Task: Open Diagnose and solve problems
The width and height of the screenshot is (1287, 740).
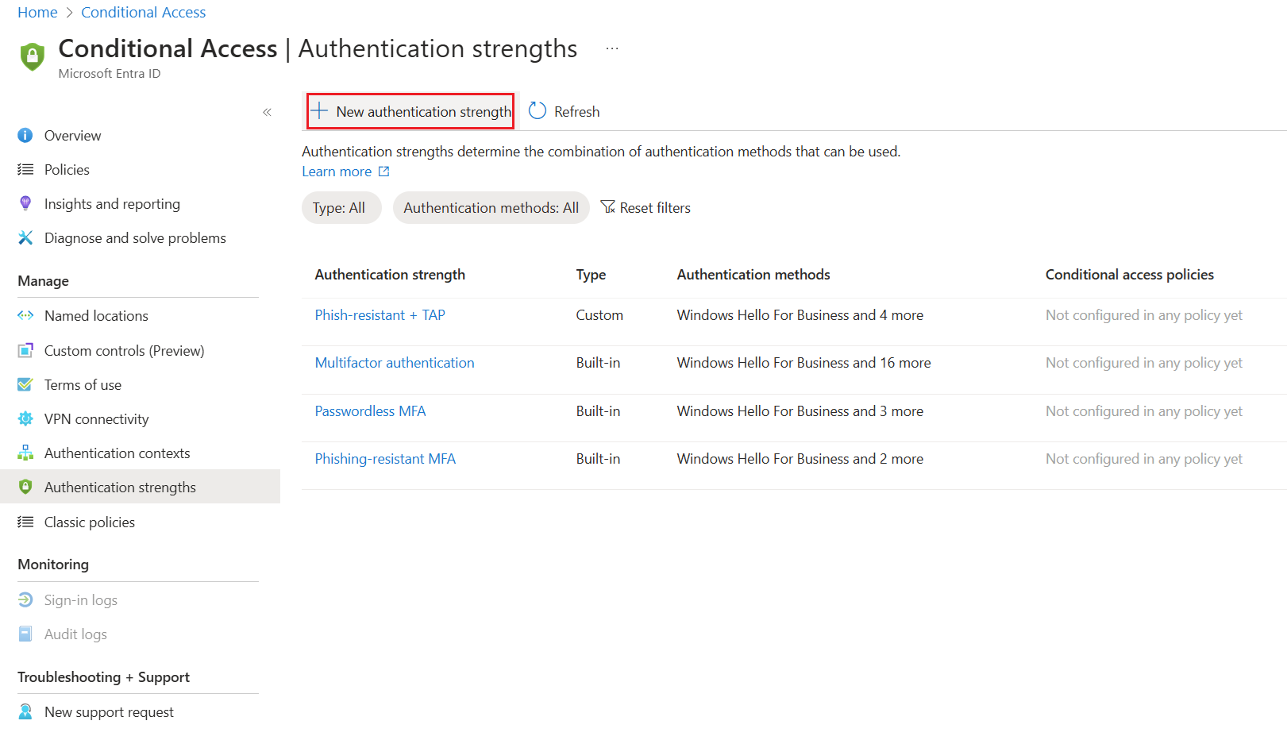Action: point(135,237)
